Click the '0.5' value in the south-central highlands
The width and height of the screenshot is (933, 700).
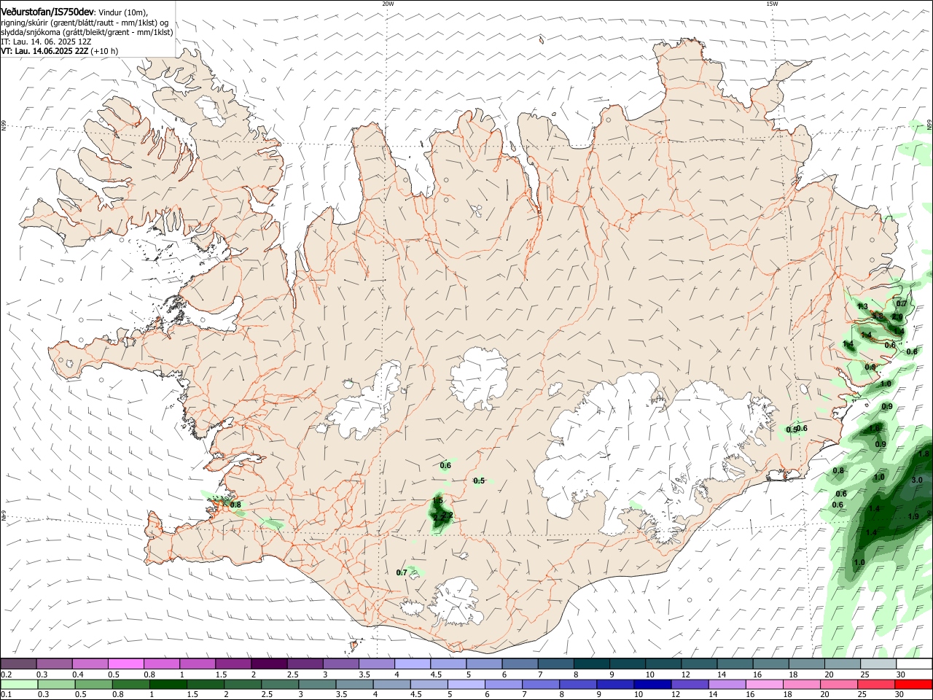pyautogui.click(x=479, y=481)
